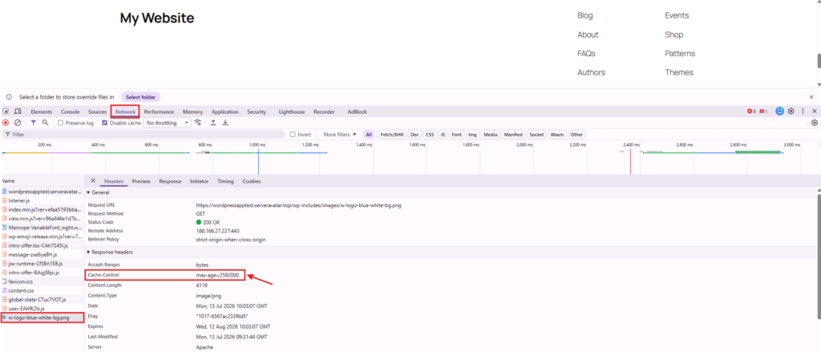Screen dimensions: 821x352
Task: Open the Network tab
Action: [126, 111]
